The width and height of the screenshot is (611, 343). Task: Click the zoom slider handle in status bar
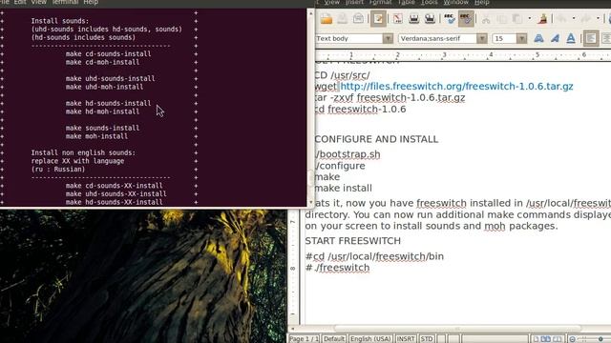600,339
